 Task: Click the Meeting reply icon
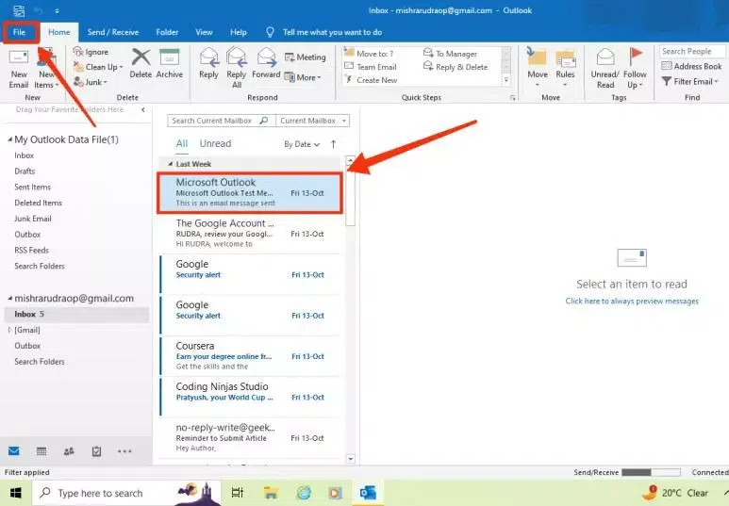[x=305, y=57]
